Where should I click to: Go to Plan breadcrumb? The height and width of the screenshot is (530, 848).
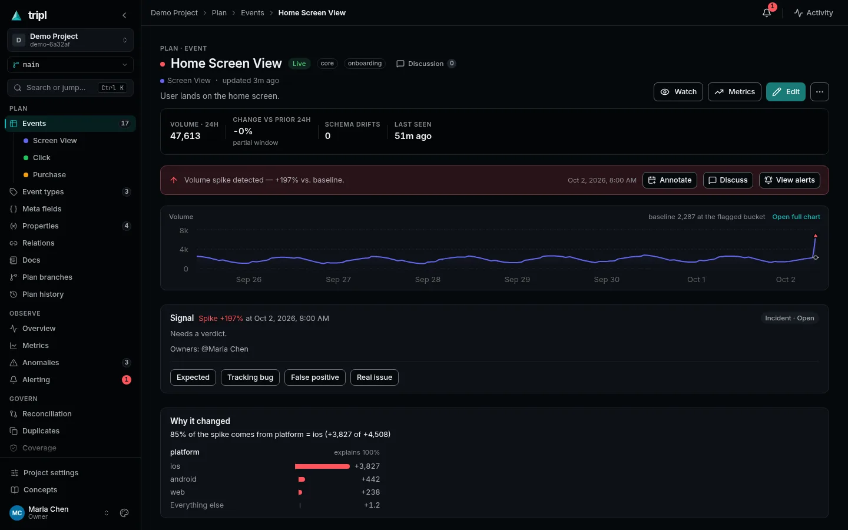[219, 12]
